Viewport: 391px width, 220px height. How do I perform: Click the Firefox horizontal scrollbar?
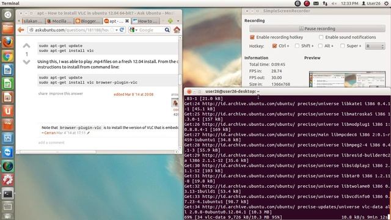[58, 152]
